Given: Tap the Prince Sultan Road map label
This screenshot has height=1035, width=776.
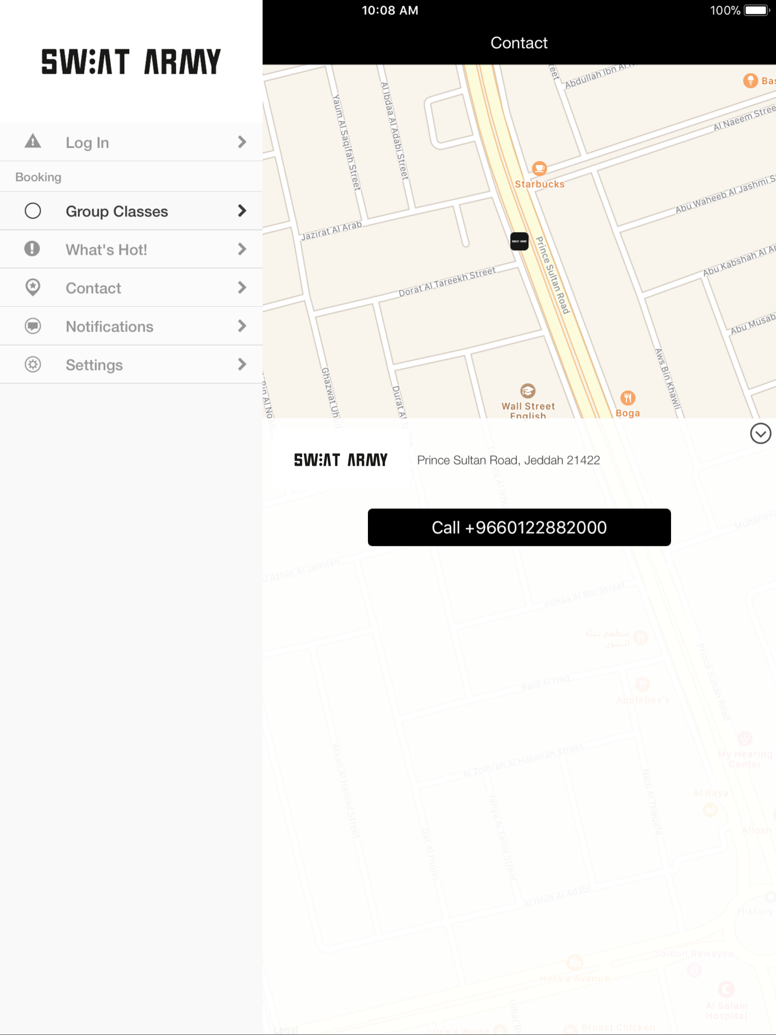Looking at the screenshot, I should click(553, 275).
